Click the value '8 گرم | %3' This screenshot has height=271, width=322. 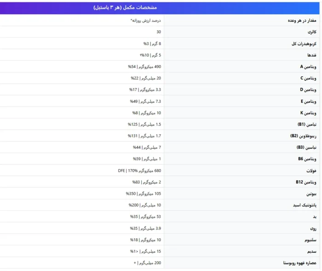tap(152, 44)
